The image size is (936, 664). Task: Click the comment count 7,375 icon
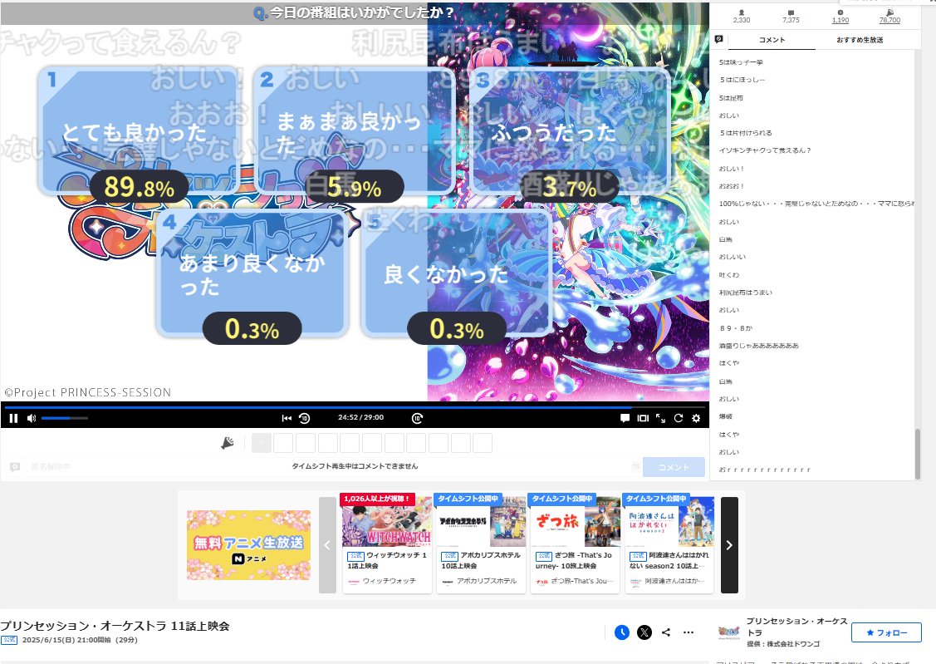(791, 12)
